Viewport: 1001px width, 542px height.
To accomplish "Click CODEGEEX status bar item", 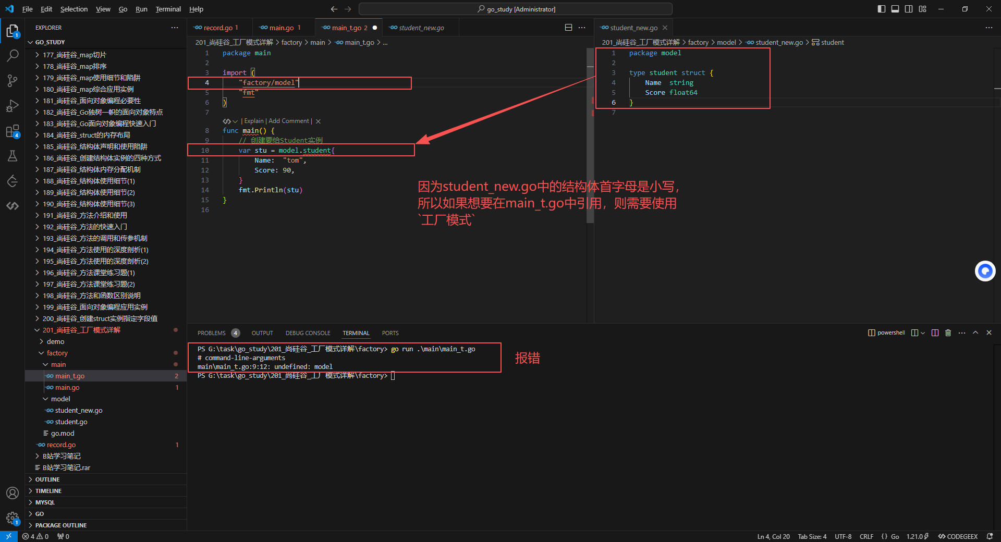I will (958, 536).
